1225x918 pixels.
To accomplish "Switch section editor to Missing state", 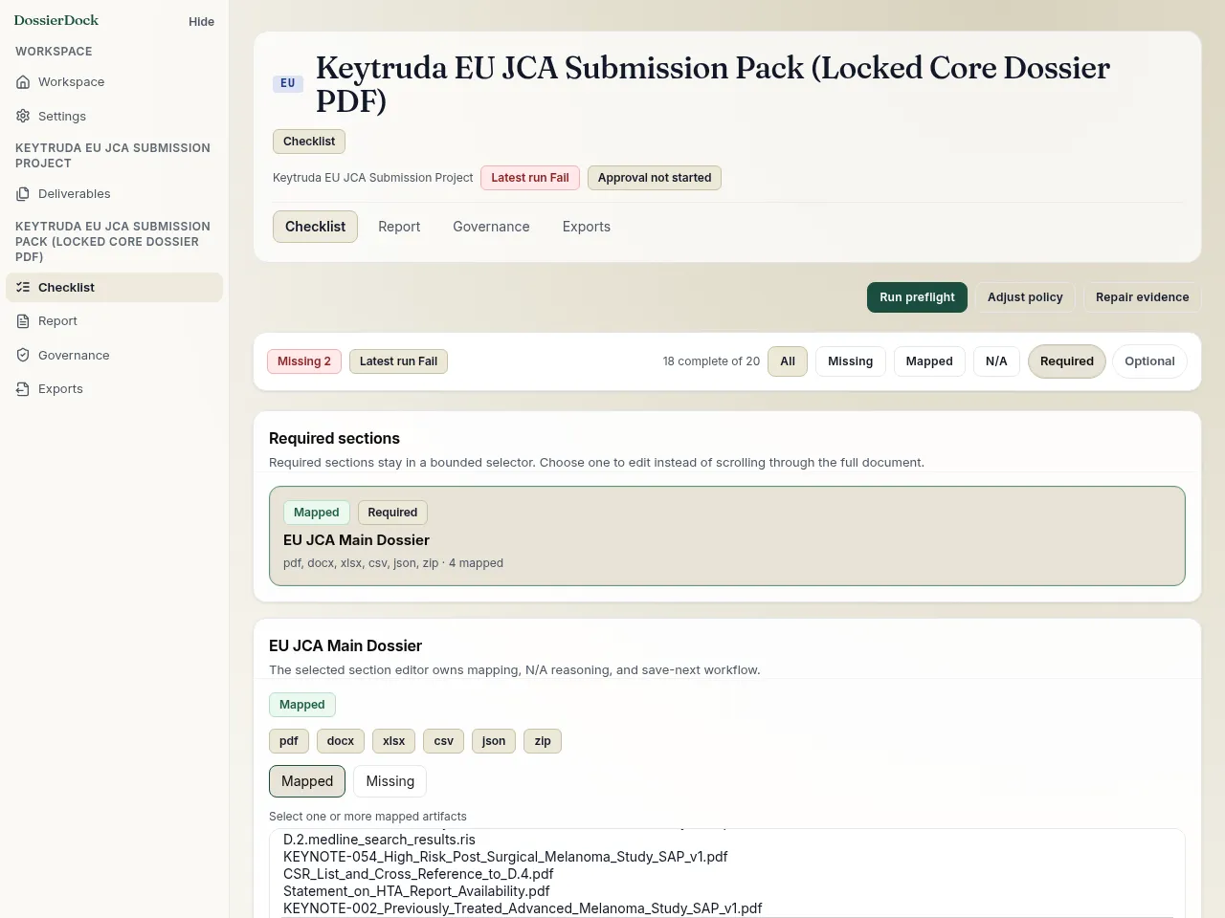I will tap(390, 781).
